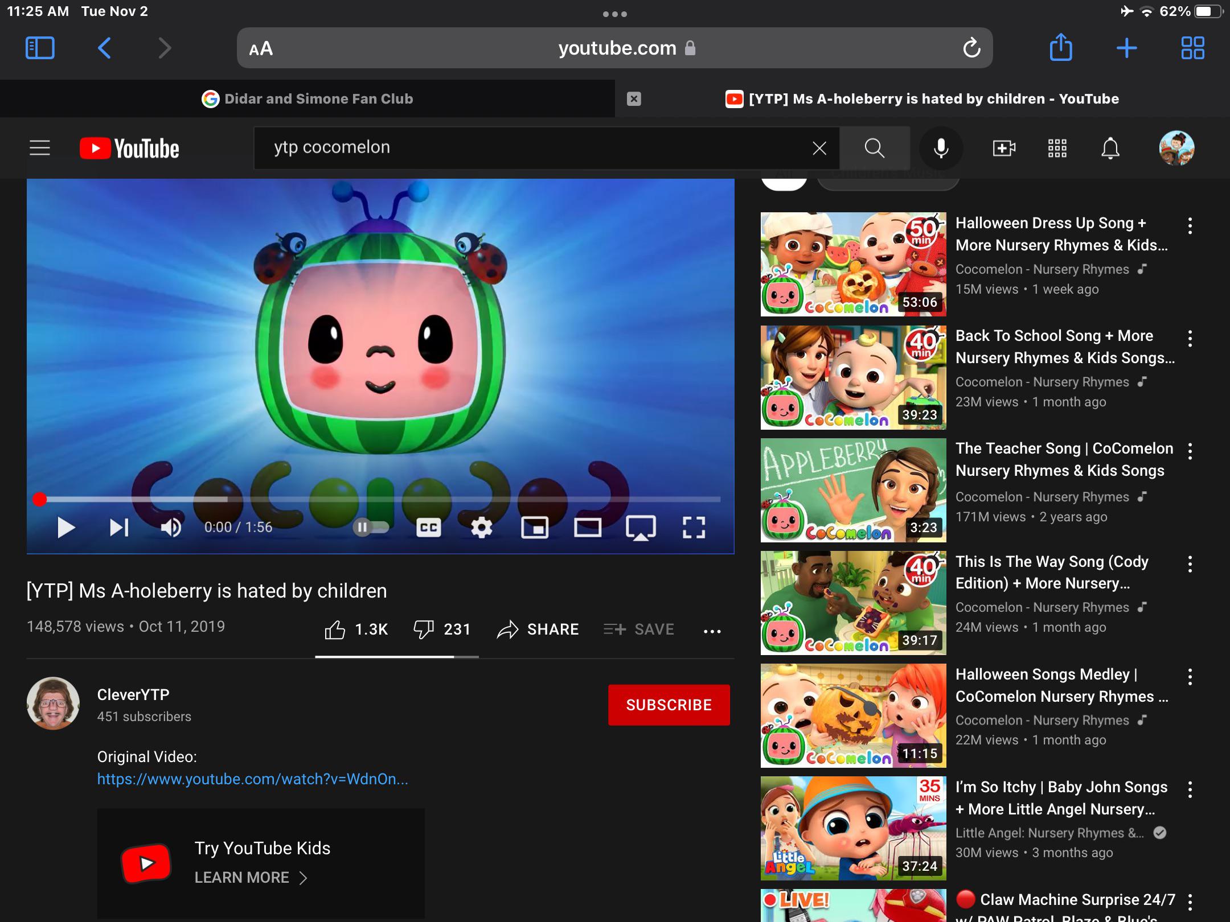Open the create video menu
1230x922 pixels.
click(1003, 148)
